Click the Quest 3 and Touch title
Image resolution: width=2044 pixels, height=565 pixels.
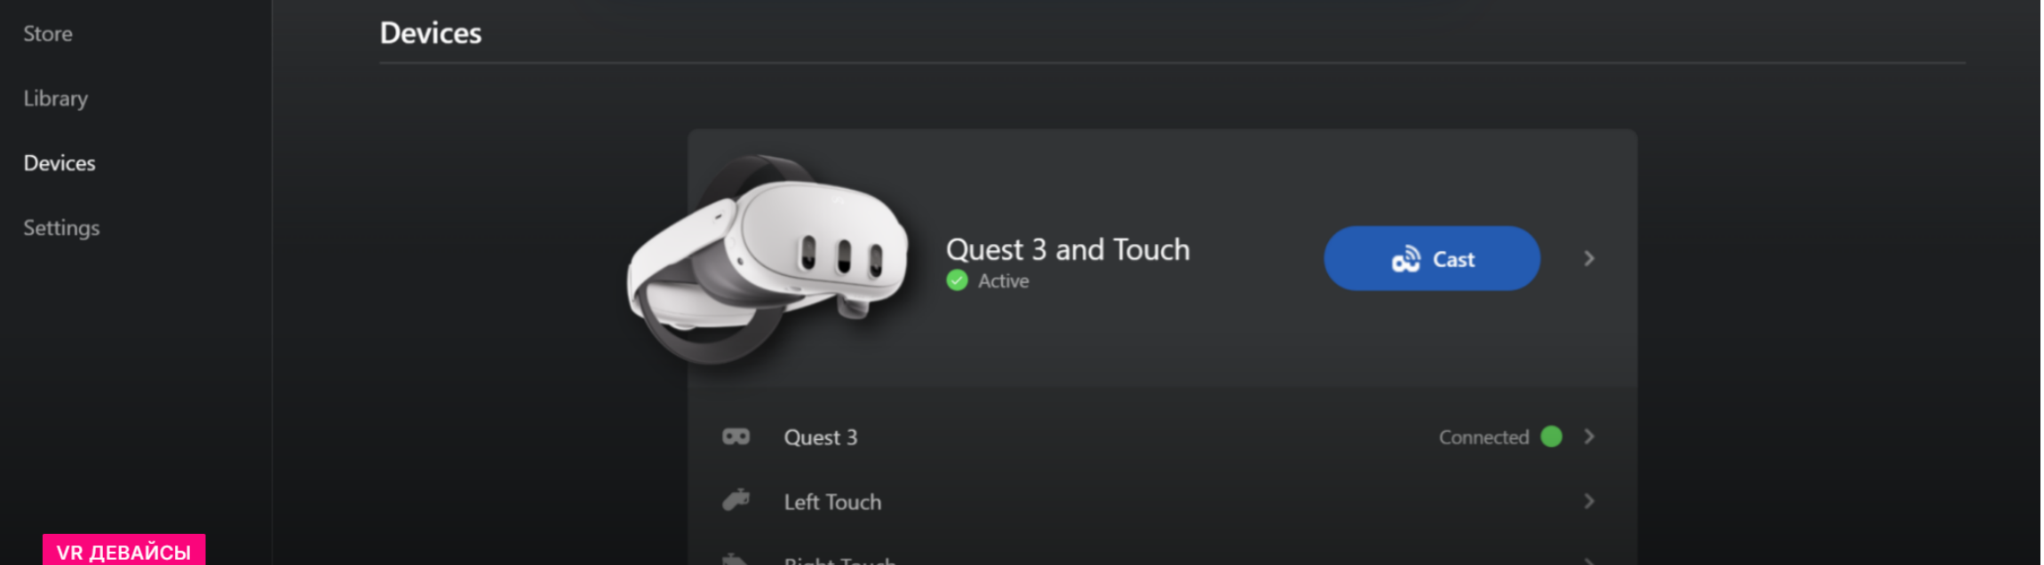1068,249
